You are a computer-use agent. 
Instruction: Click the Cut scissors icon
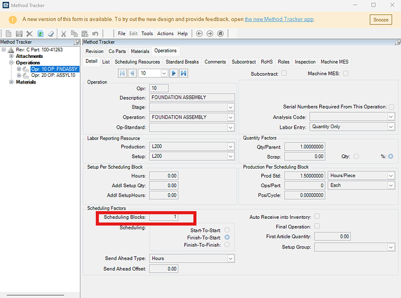coord(64,33)
